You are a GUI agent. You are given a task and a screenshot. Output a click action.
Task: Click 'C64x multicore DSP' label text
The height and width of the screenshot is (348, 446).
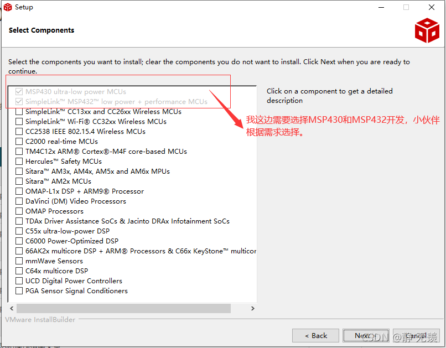click(56, 271)
